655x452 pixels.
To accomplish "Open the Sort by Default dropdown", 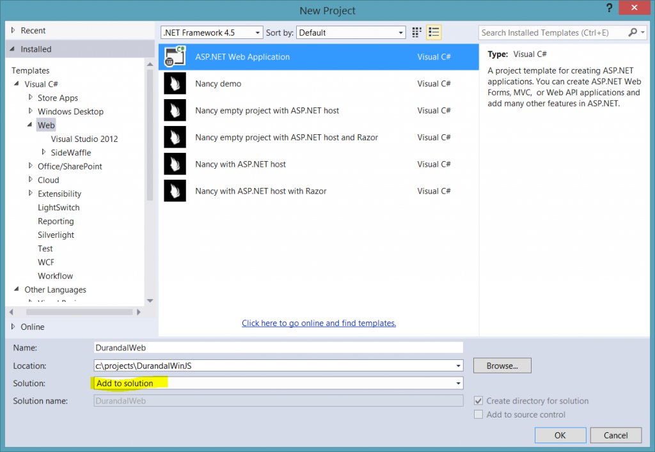I will point(401,32).
